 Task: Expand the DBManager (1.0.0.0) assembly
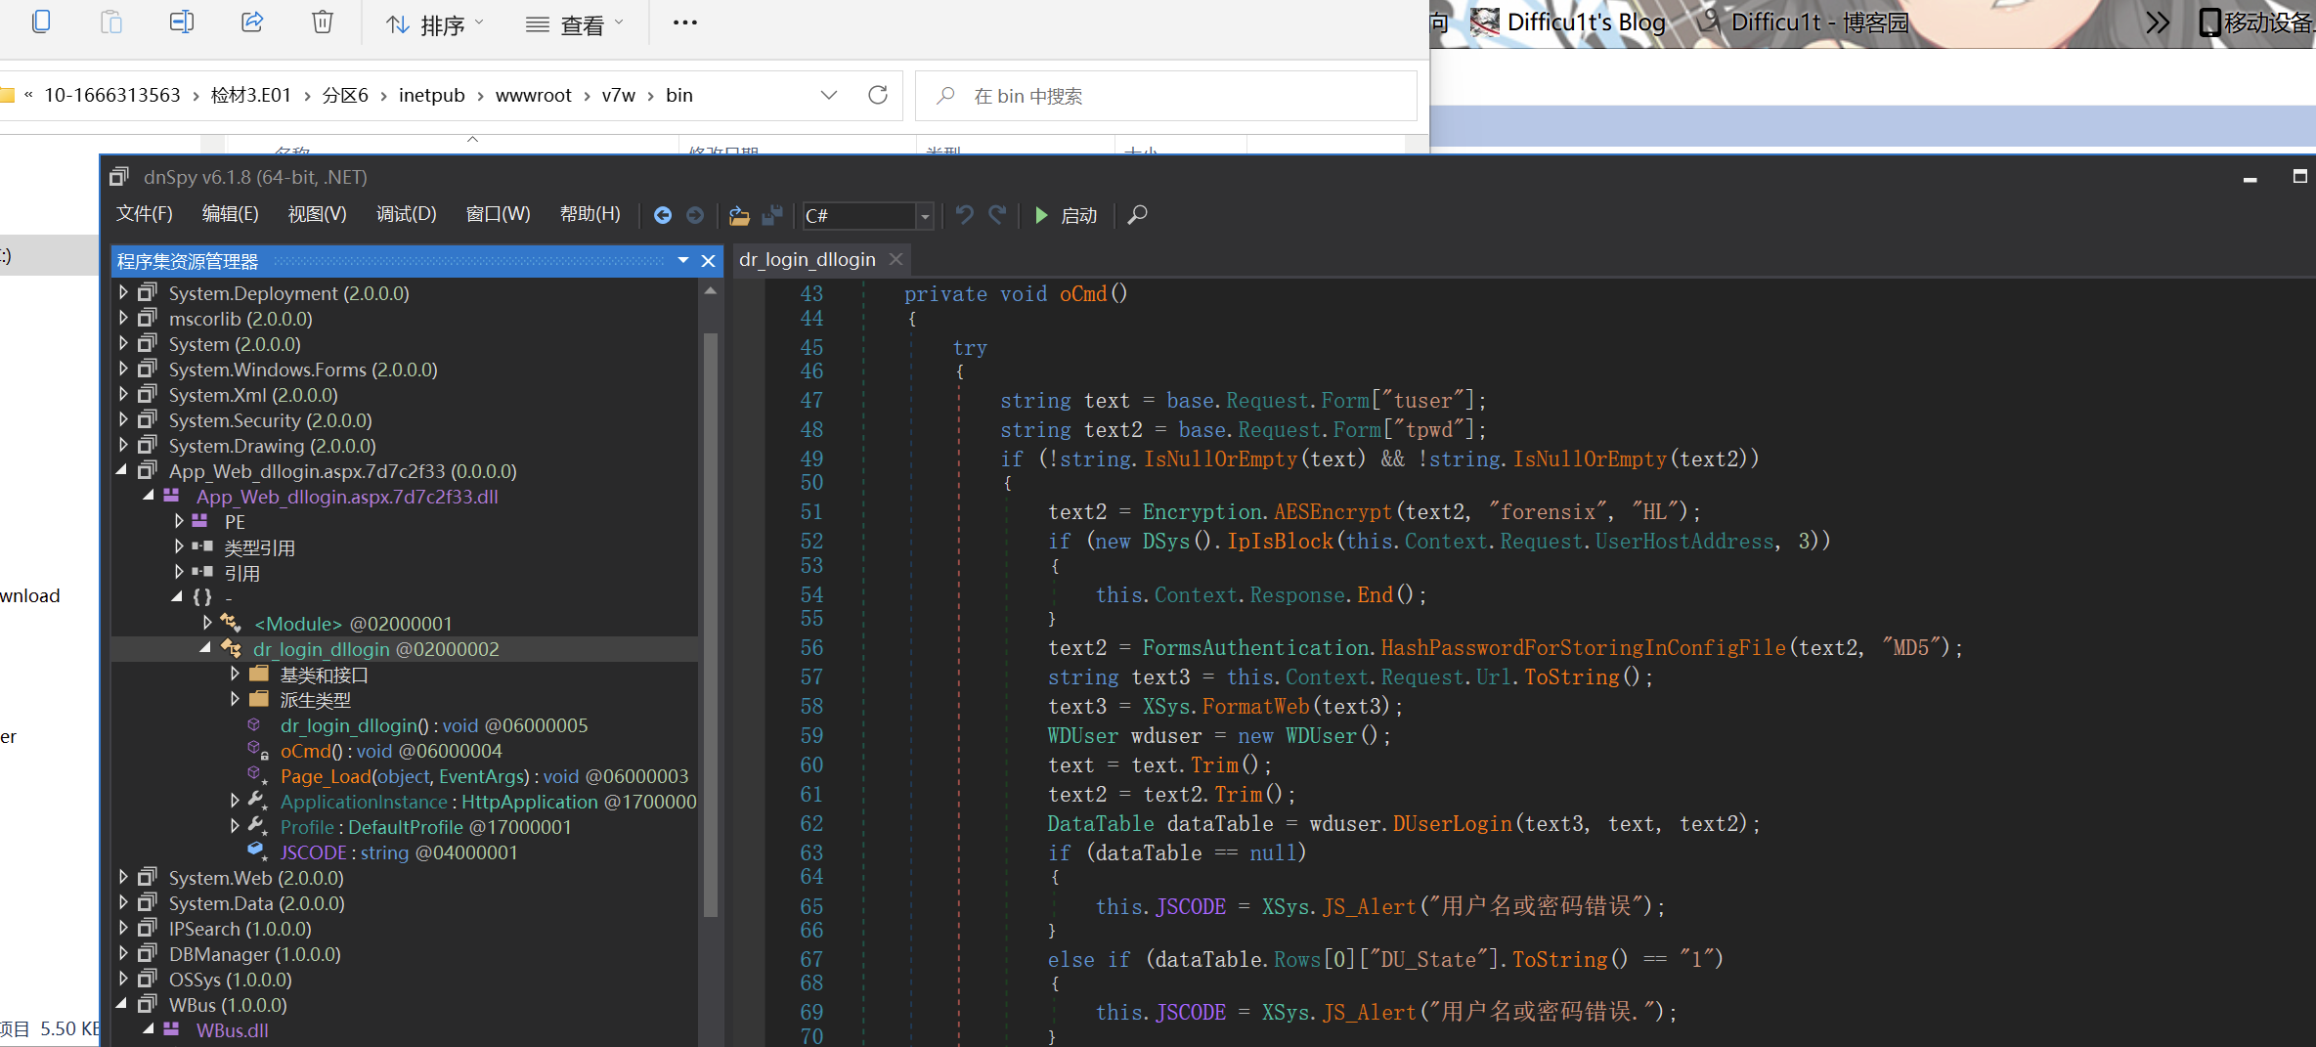click(123, 954)
